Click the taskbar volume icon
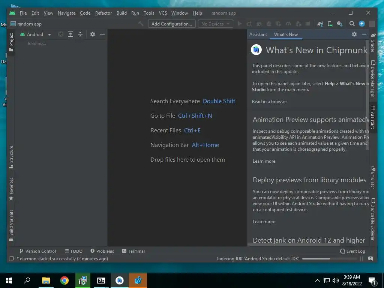 336,280
